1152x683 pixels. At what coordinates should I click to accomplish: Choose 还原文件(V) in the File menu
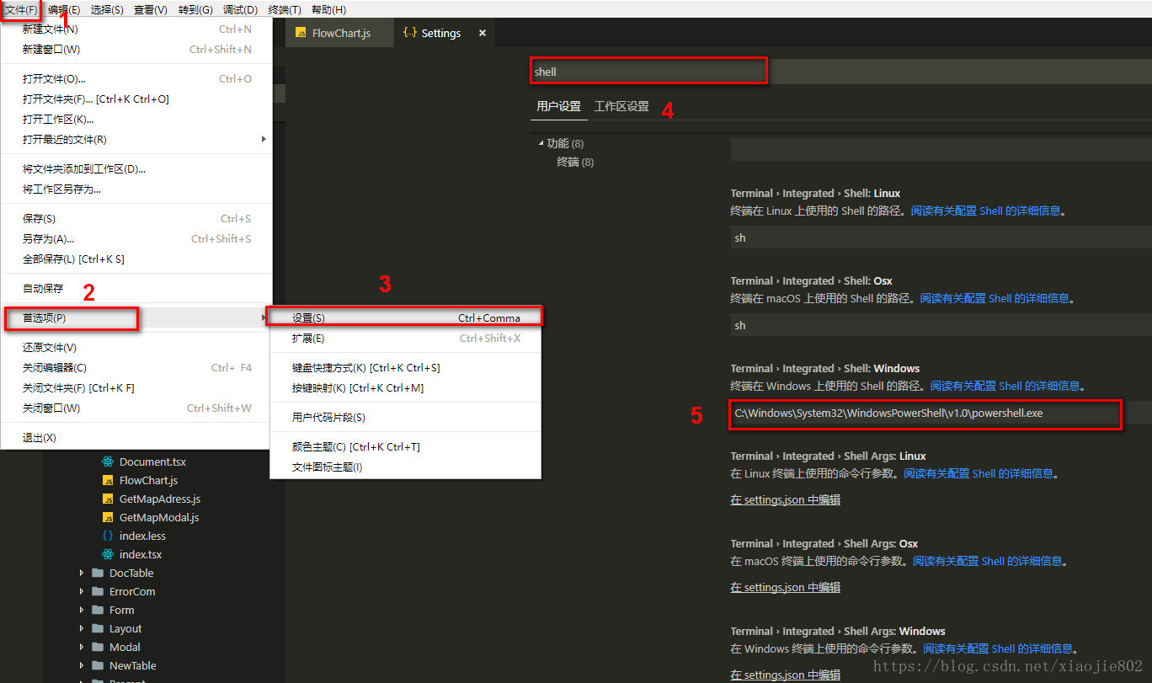tap(136, 348)
